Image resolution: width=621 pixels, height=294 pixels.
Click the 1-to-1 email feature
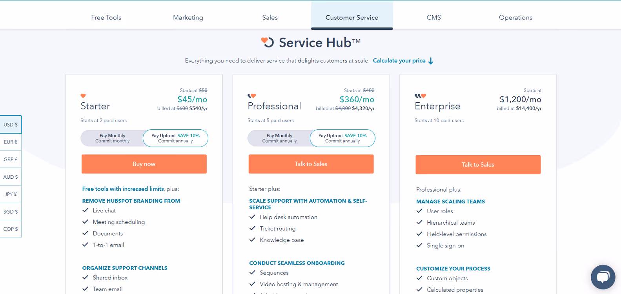pos(108,245)
